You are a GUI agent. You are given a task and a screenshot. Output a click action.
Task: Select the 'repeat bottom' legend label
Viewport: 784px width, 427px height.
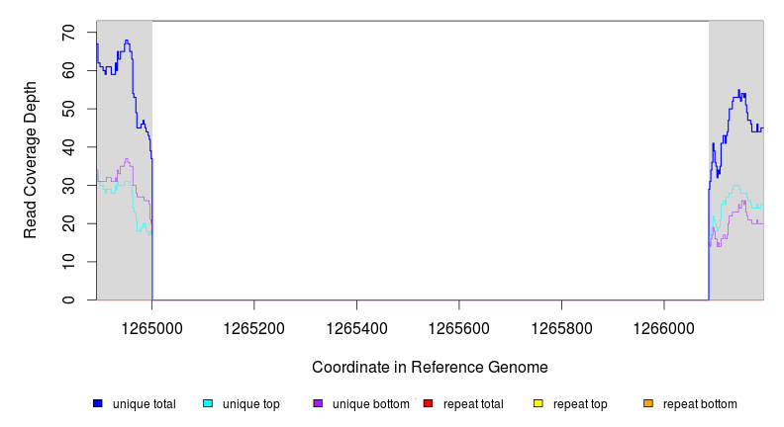point(699,404)
